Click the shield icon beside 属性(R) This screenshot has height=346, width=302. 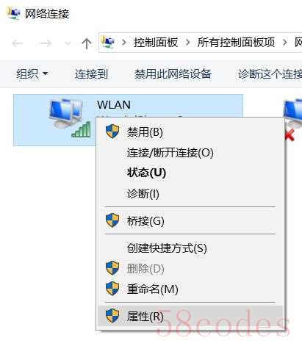112,316
